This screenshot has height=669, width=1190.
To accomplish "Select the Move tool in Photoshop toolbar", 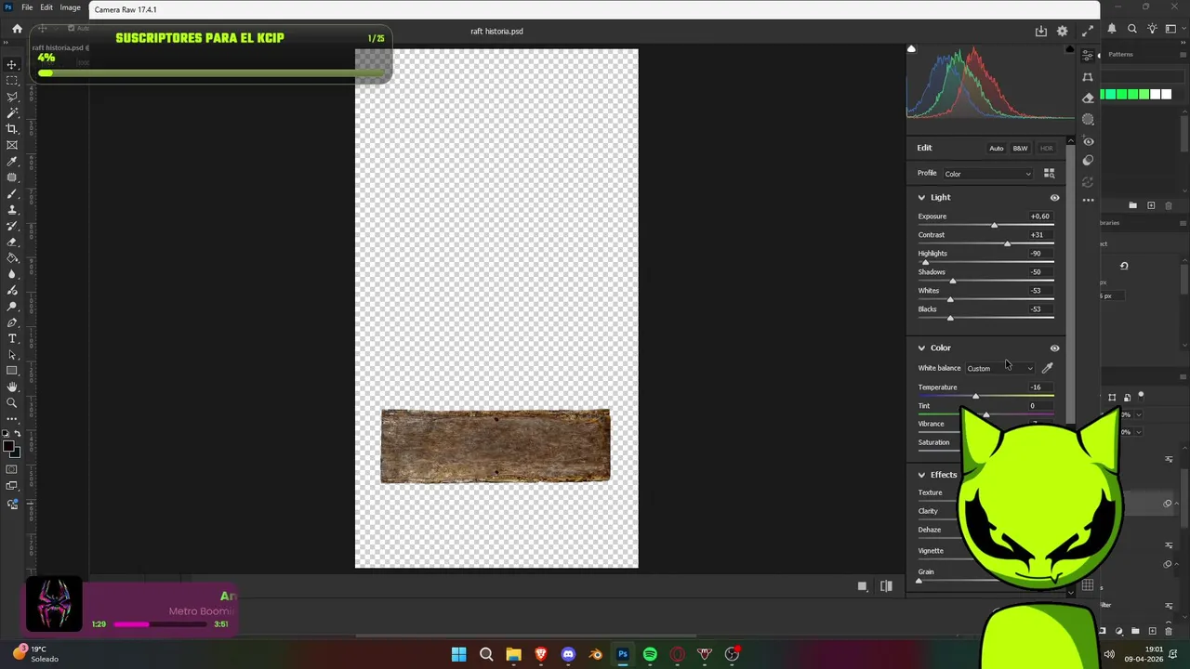I will click(x=12, y=64).
